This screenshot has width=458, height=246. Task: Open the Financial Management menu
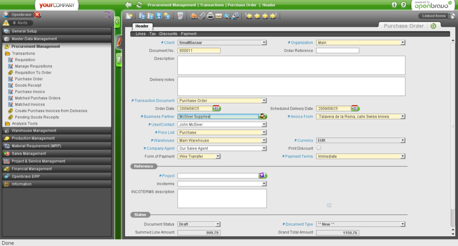click(57, 169)
